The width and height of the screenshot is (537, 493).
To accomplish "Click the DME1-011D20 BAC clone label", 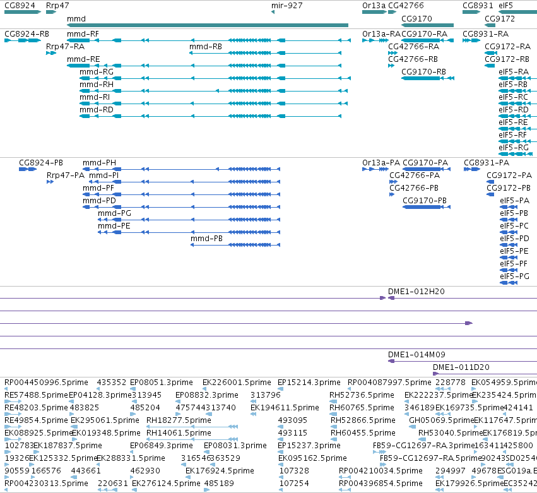I will (461, 367).
